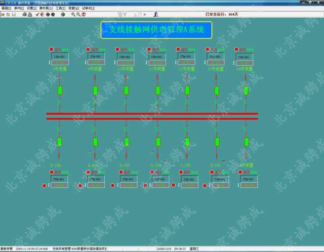Click first greyed icon in middle toolbar group
This screenshot has width=324, height=252.
click(x=119, y=15)
